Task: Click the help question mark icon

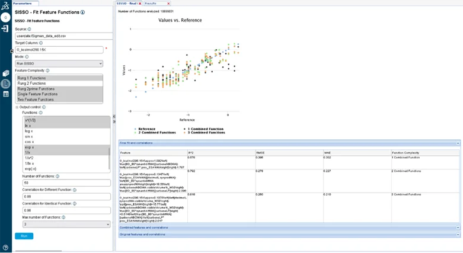Action: tap(5, 248)
